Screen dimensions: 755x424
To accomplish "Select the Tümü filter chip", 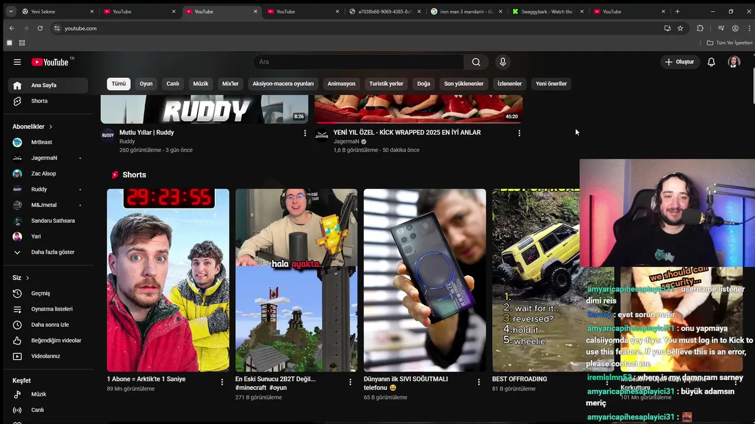I will click(x=119, y=84).
